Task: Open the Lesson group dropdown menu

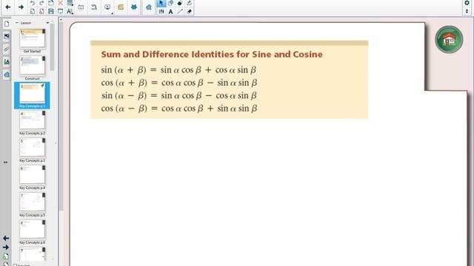Action: click(47, 23)
